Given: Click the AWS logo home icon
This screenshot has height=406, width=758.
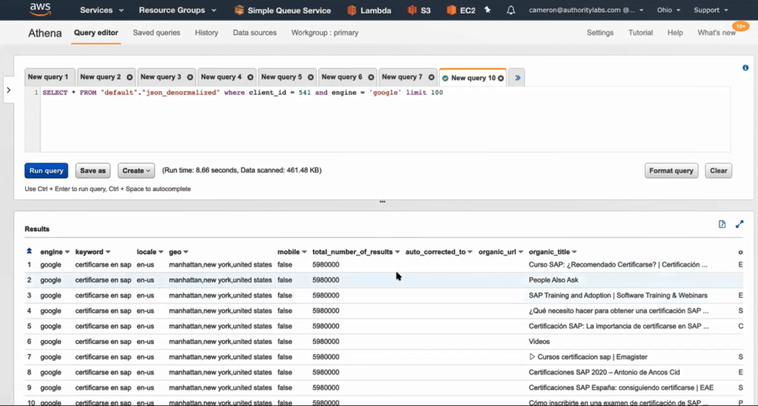Looking at the screenshot, I should (x=40, y=10).
